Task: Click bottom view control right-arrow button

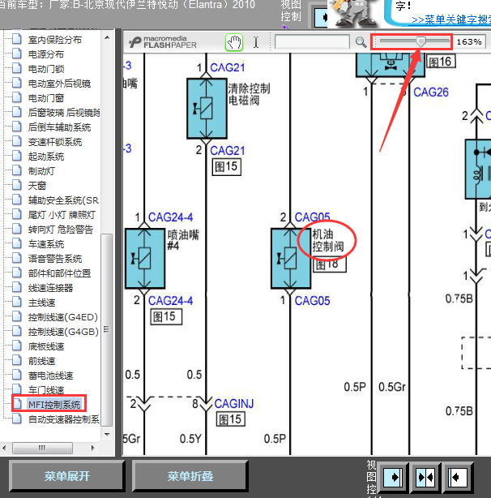Action: [394, 478]
